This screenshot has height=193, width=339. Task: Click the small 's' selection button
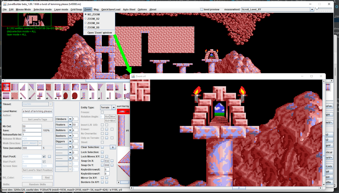click(x=113, y=147)
